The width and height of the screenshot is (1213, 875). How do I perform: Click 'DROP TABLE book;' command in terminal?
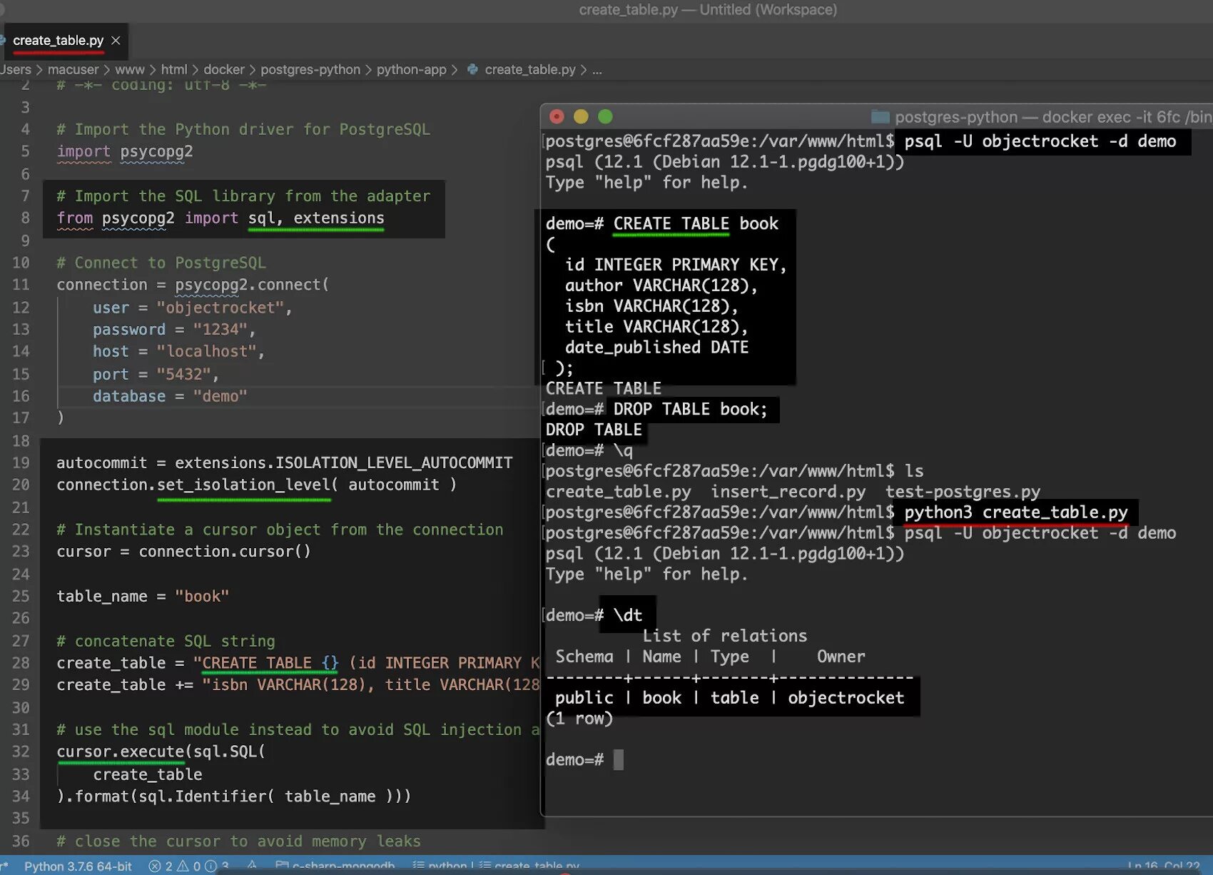(x=690, y=410)
